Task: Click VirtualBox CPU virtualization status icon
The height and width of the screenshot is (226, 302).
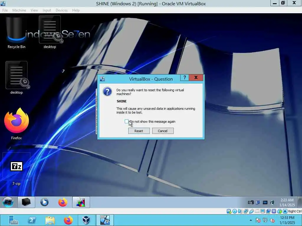Action: 274,211
